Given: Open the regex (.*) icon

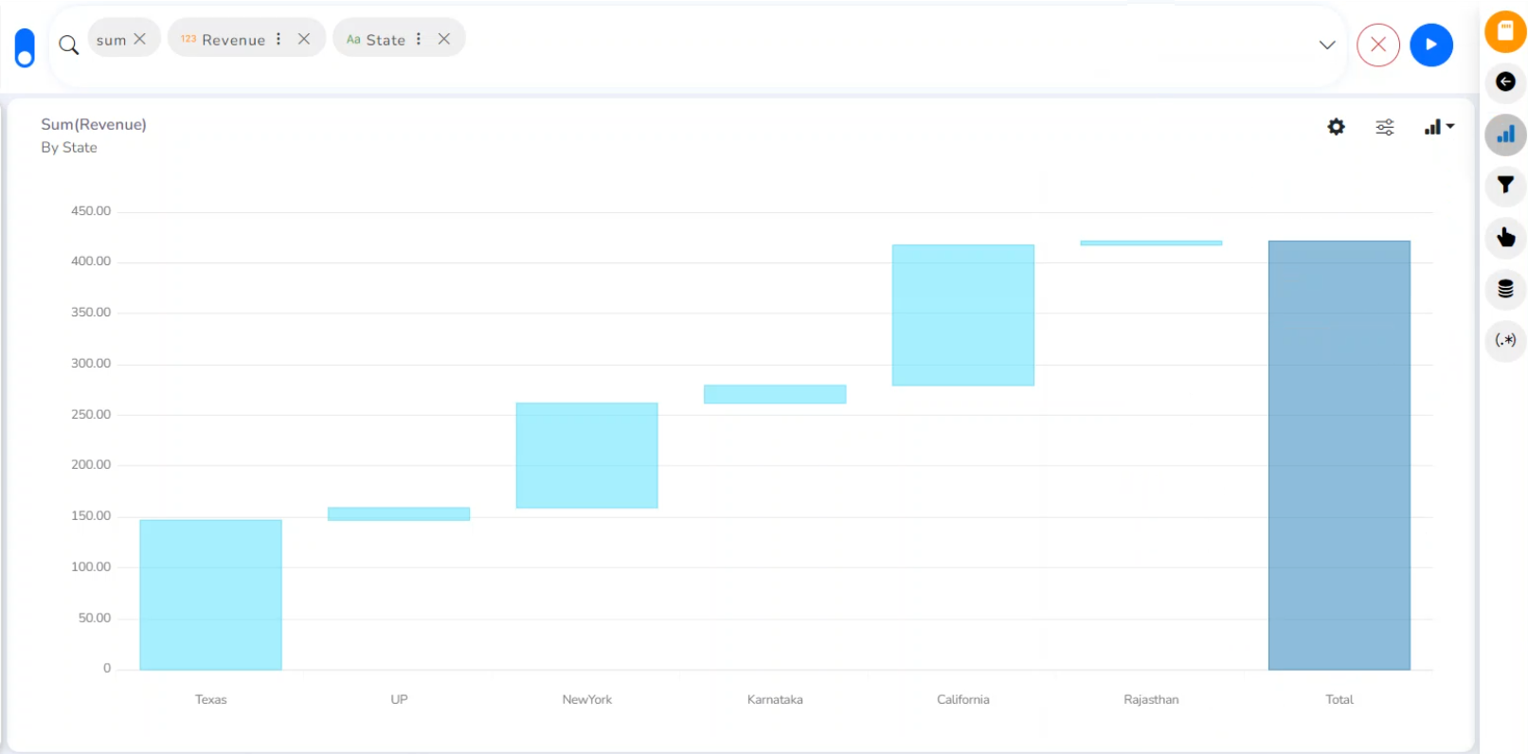Looking at the screenshot, I should coord(1504,340).
